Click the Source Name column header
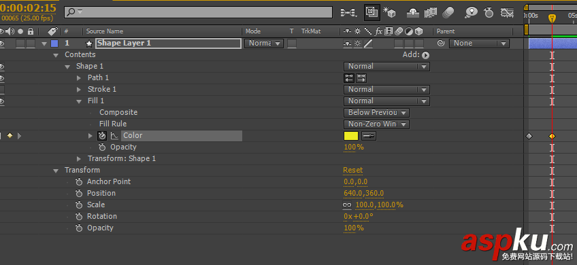This screenshot has height=265, width=577. click(105, 31)
